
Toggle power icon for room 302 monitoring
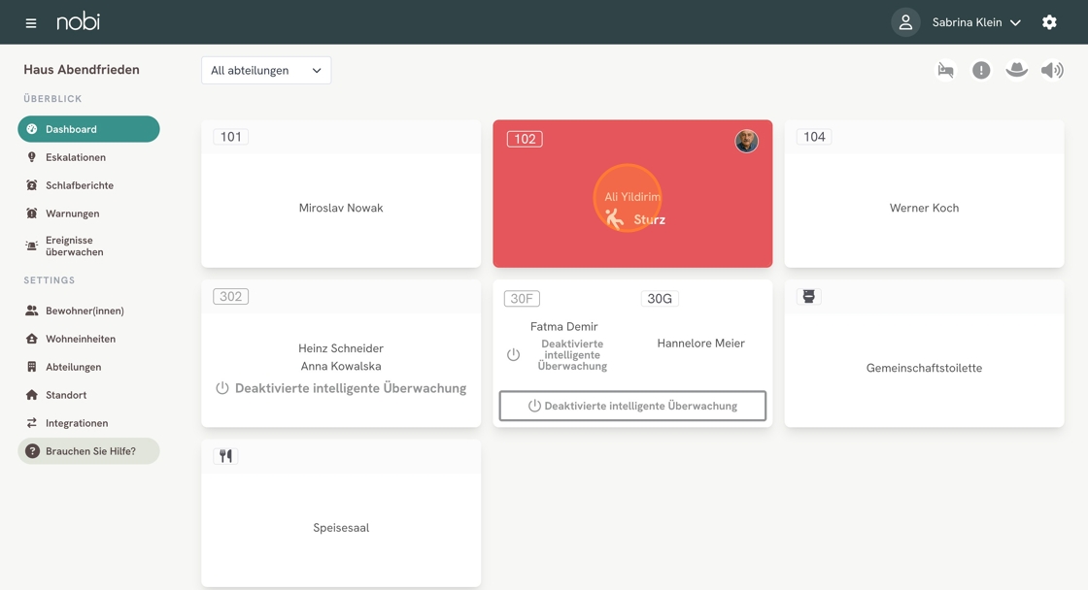pyautogui.click(x=222, y=388)
